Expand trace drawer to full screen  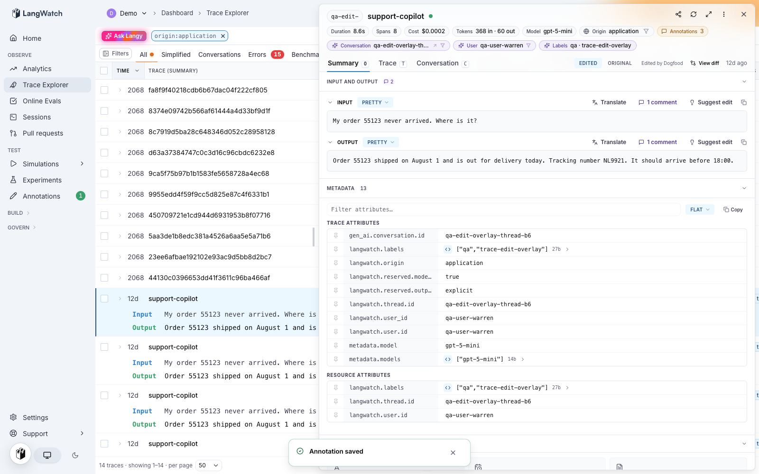[709, 14]
